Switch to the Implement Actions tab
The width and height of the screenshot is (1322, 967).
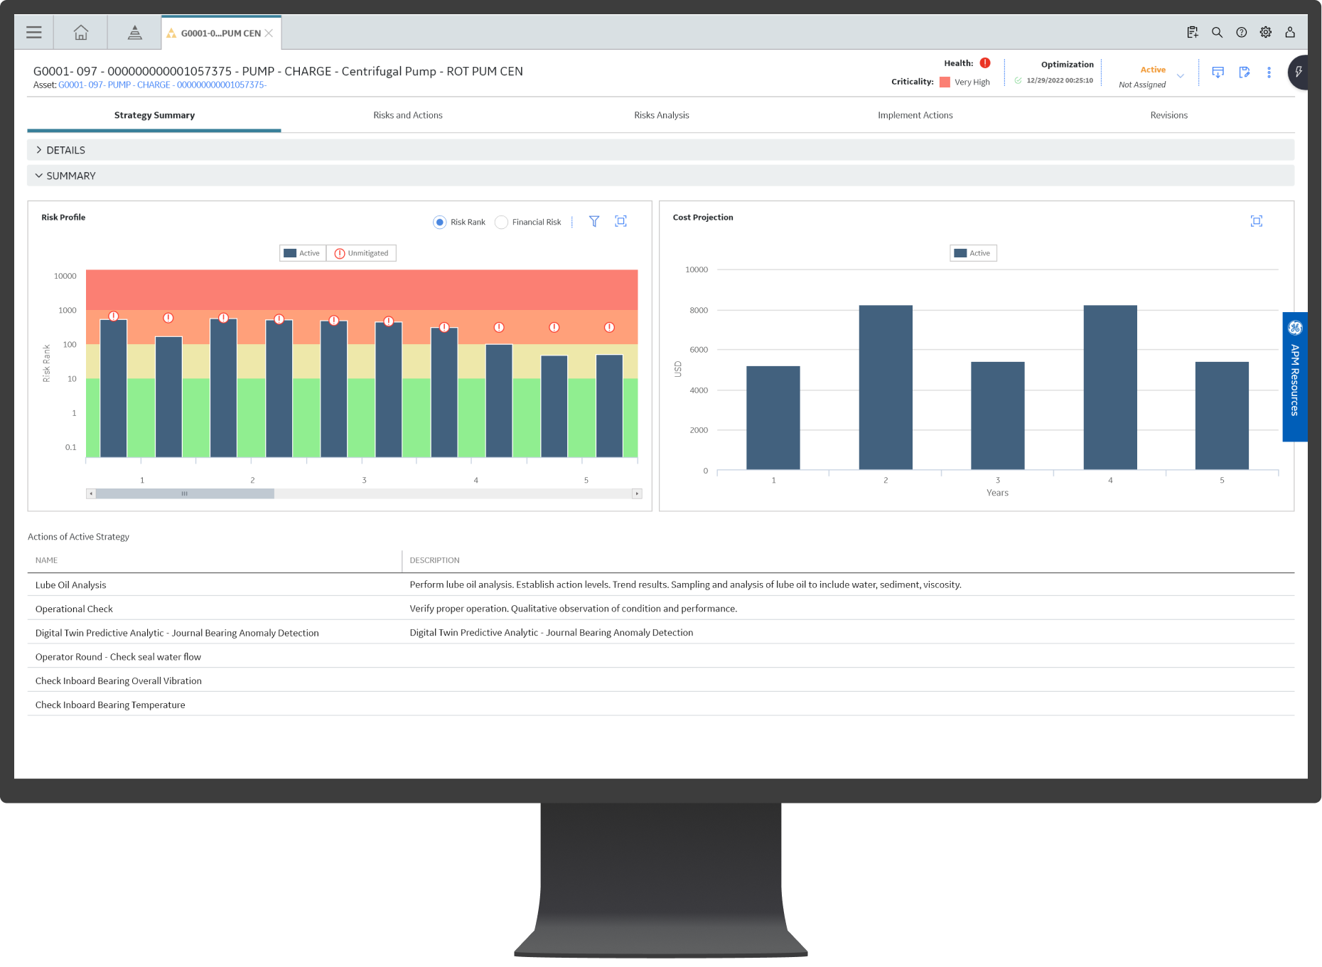(x=915, y=115)
